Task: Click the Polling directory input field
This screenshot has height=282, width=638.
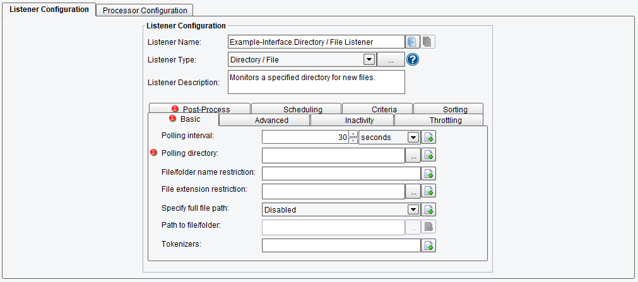Action: pos(334,155)
